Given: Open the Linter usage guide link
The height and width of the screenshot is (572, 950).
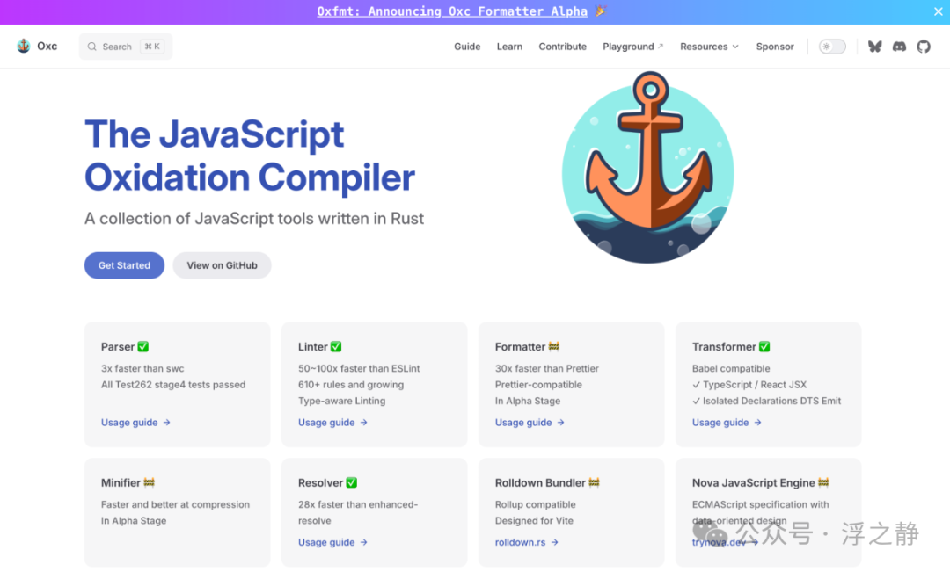Looking at the screenshot, I should pos(332,423).
